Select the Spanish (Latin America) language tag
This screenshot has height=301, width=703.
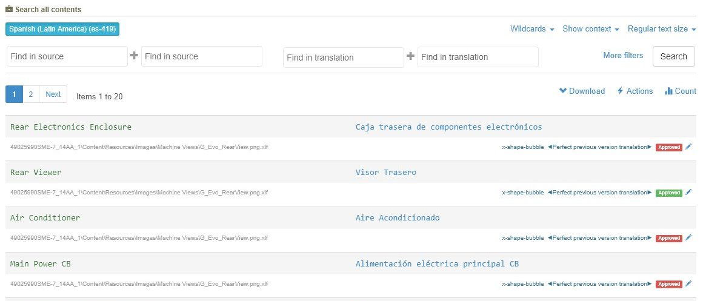click(x=62, y=28)
